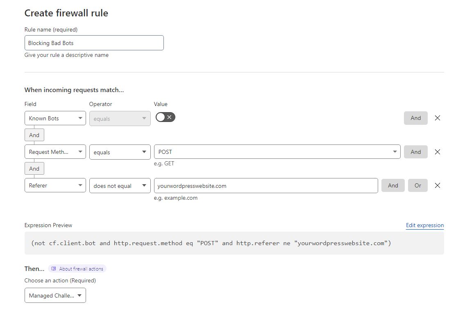The width and height of the screenshot is (474, 318).
Task: Click the Rule name input field
Action: pos(94,43)
